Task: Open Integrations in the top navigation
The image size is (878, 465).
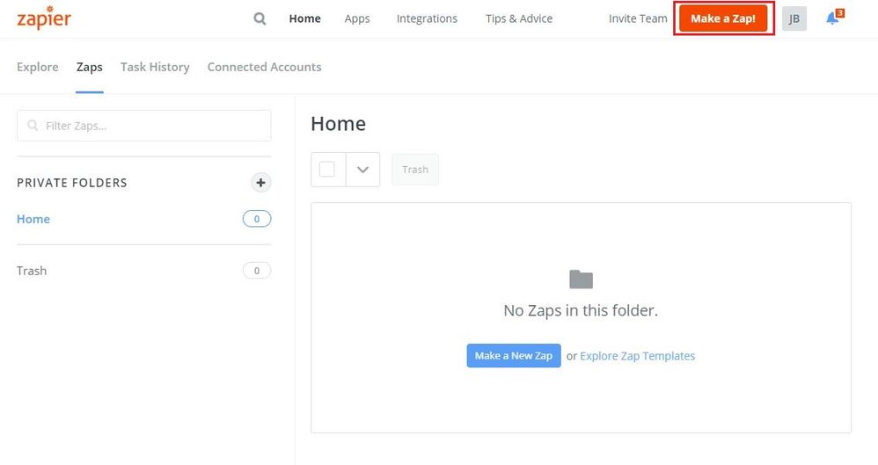Action: 427,18
